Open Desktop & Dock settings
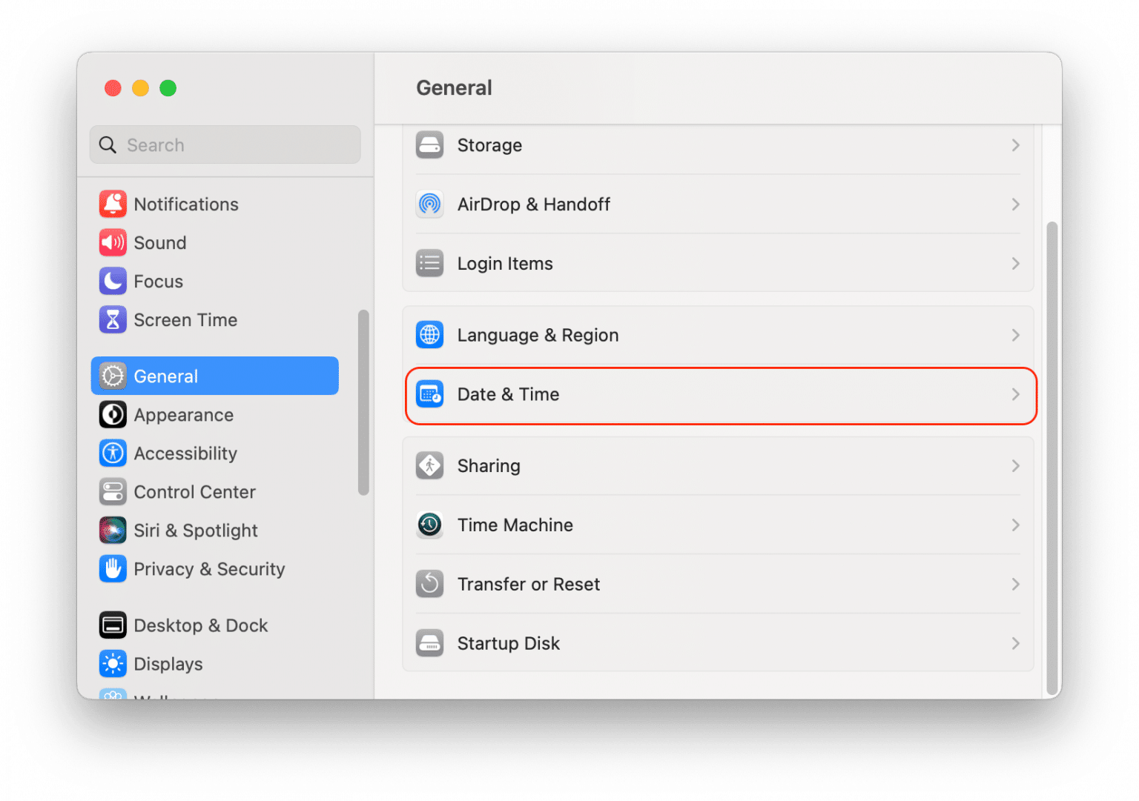 [x=201, y=625]
